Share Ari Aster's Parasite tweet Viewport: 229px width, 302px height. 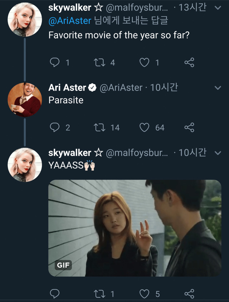(x=189, y=127)
